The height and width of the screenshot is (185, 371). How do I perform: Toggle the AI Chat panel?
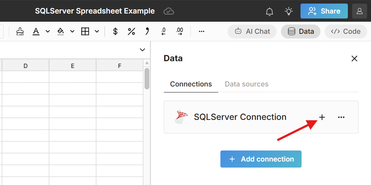(252, 32)
